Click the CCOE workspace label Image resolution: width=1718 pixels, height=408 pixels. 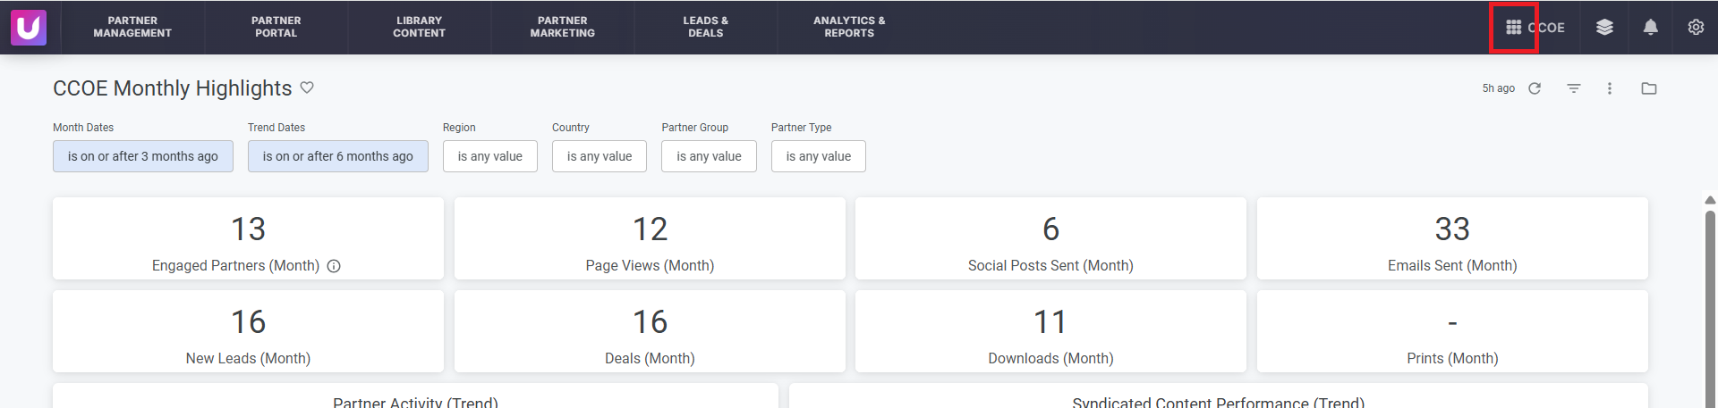click(1546, 28)
